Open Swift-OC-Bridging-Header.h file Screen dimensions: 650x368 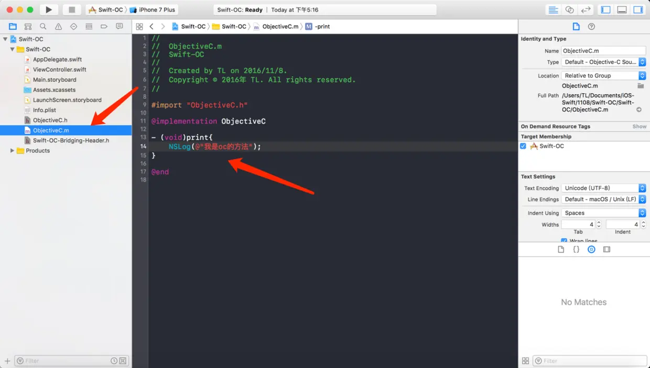pos(71,140)
